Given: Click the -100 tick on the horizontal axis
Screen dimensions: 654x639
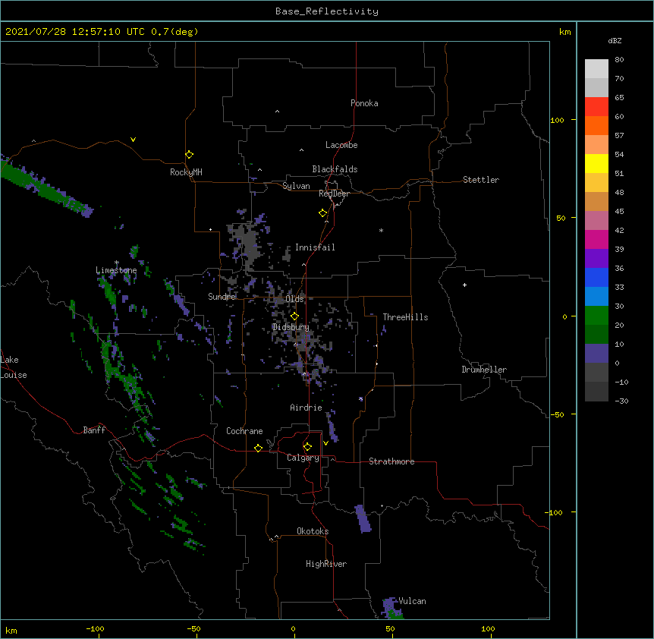Looking at the screenshot, I should pos(95,628).
